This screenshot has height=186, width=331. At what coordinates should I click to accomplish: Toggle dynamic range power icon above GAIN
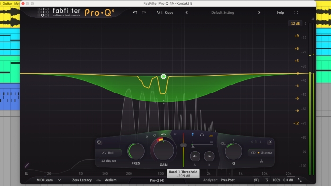tap(155, 135)
